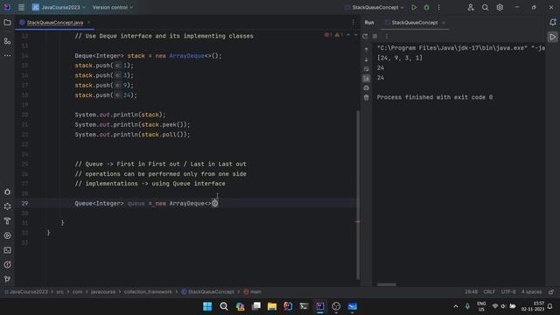Expand StackQueueConcept run configuration dropdown

[374, 7]
